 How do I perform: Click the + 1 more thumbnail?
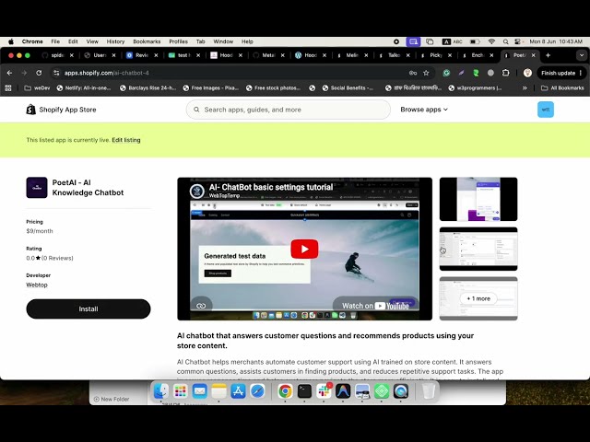pyautogui.click(x=478, y=298)
